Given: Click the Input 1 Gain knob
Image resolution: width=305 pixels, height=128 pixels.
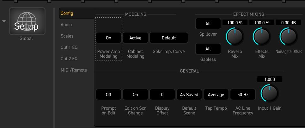Looking at the screenshot, I should (269, 93).
